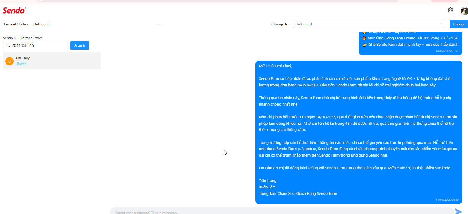
Task: Click the 14/07/2025 08:40 timestamp
Action: click(447, 200)
